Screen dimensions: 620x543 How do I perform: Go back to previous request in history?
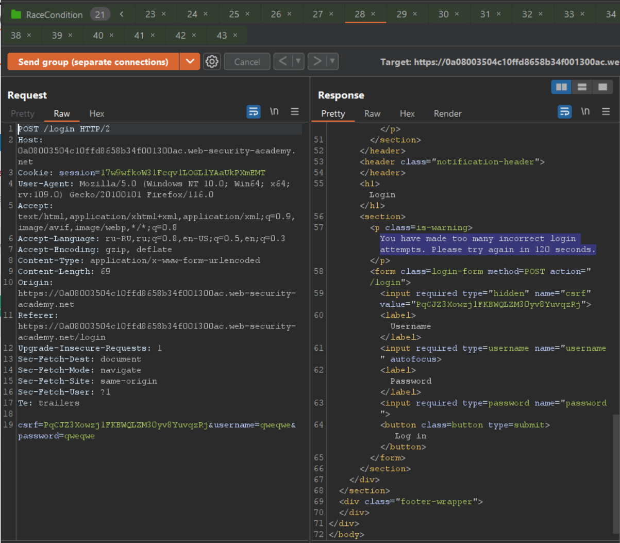tap(282, 62)
